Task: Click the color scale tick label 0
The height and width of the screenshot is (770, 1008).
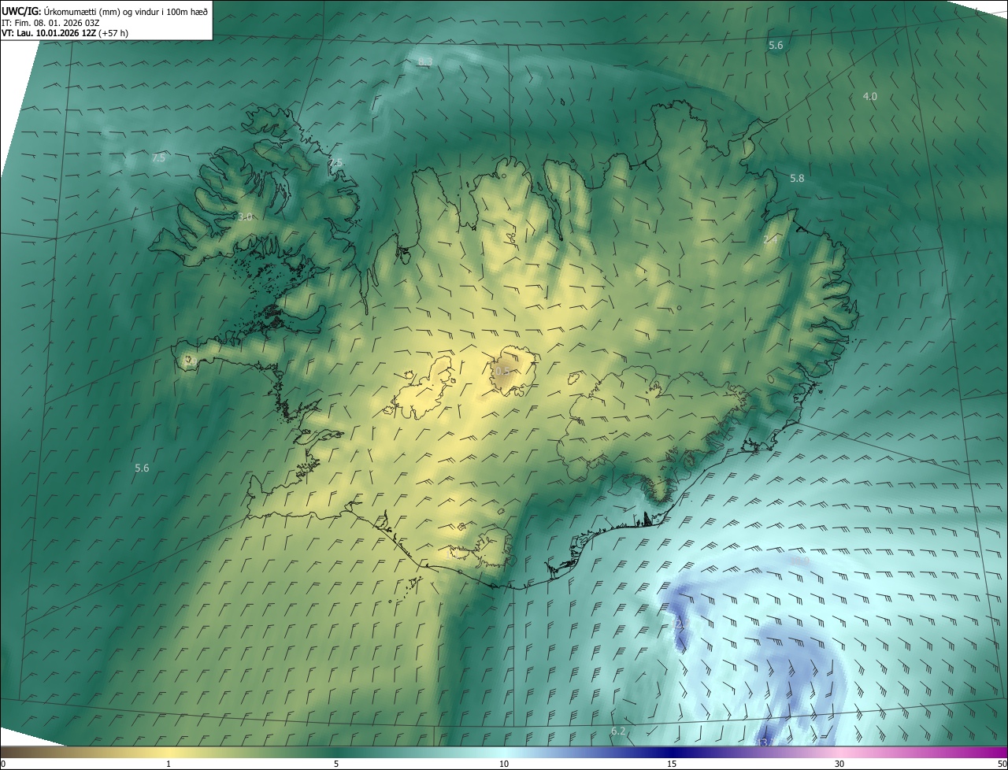Action: [x=3, y=764]
